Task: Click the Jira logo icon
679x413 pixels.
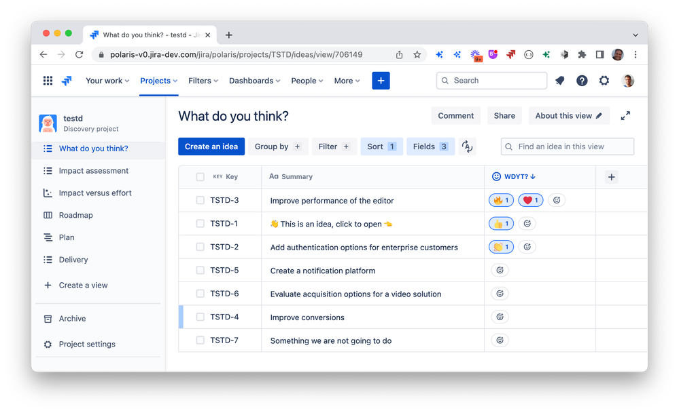Action: click(x=67, y=81)
